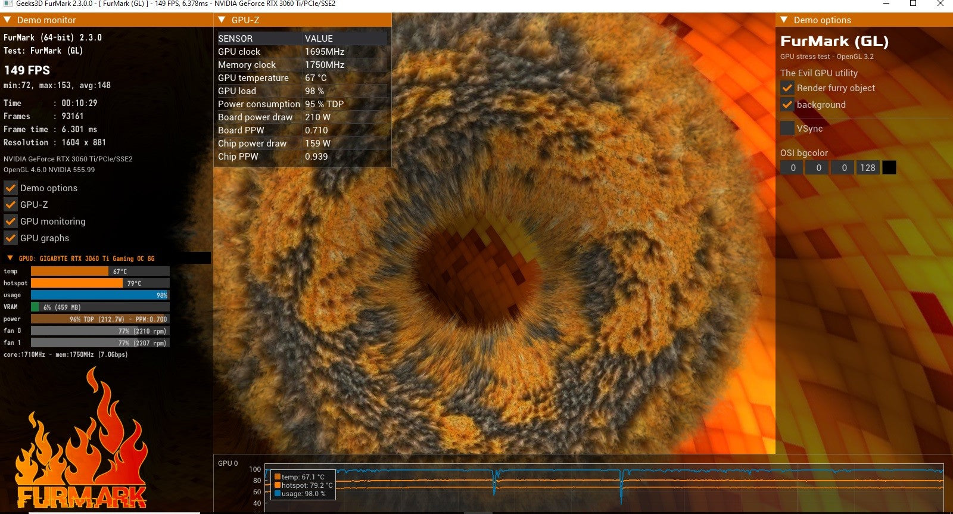Toggle the GPU-Z checkbox
This screenshot has height=514, width=953.
coord(11,205)
